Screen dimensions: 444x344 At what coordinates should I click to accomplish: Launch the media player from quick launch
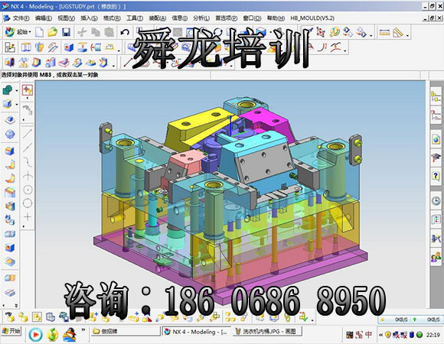pyautogui.click(x=36, y=336)
